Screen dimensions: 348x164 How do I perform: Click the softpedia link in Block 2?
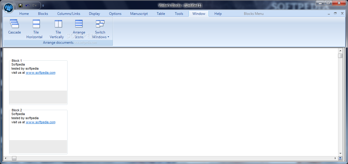41,122
